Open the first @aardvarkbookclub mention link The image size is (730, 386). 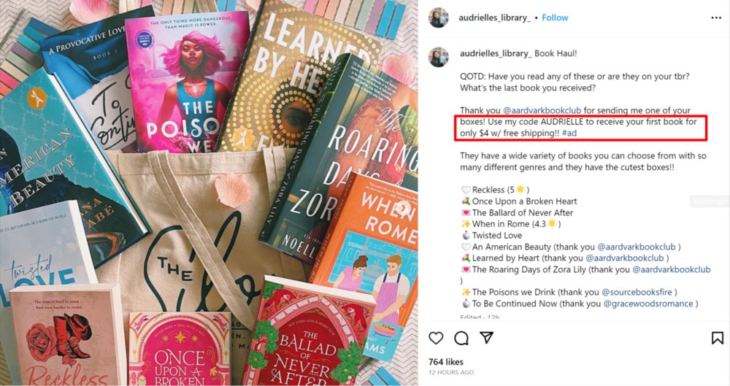coord(542,110)
